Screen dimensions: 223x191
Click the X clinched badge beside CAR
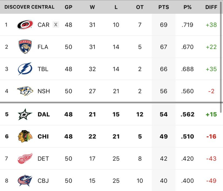[56, 25]
